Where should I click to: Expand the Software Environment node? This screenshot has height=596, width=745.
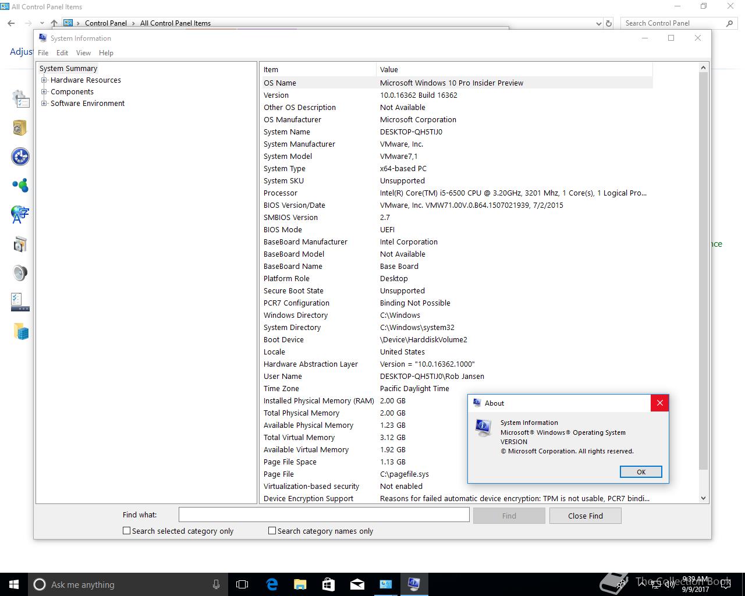pyautogui.click(x=44, y=104)
